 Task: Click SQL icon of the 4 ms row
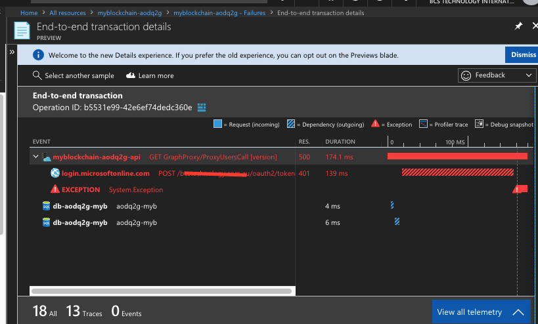coord(46,206)
